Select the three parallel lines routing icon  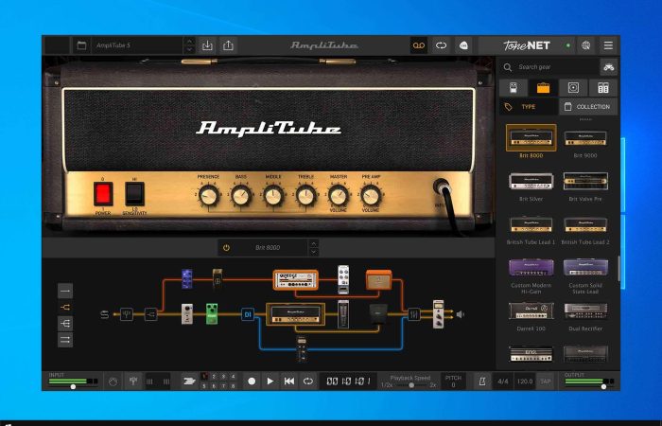(65, 339)
